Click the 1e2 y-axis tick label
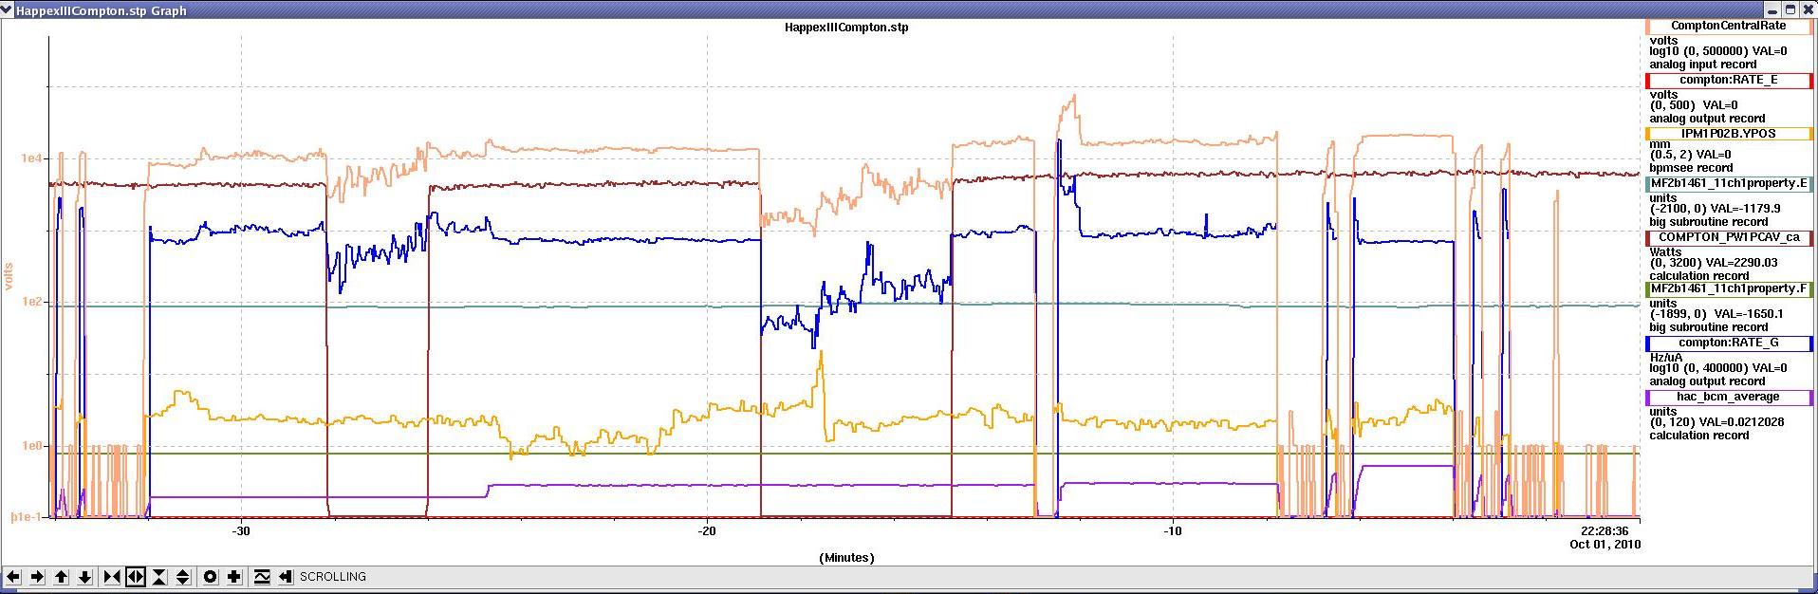The height and width of the screenshot is (594, 1818). click(x=31, y=303)
